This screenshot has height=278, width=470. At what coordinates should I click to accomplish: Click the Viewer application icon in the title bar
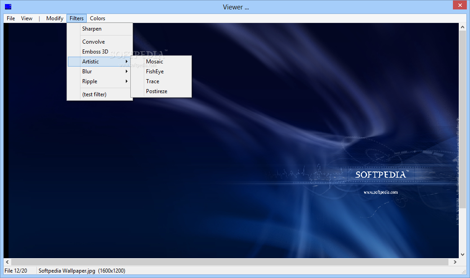pos(8,7)
